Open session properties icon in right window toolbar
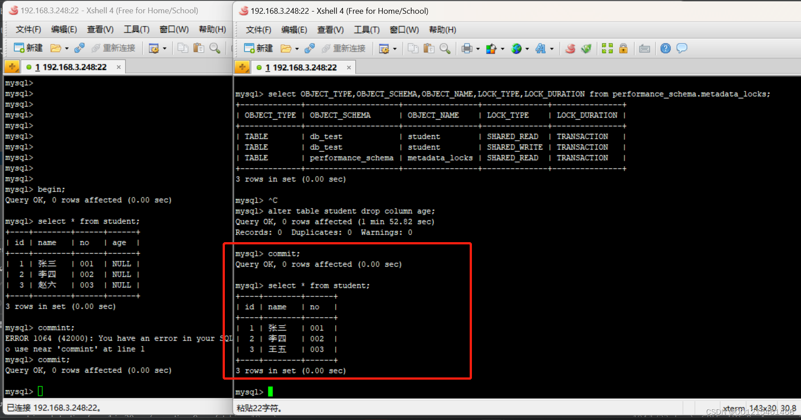 click(x=384, y=48)
